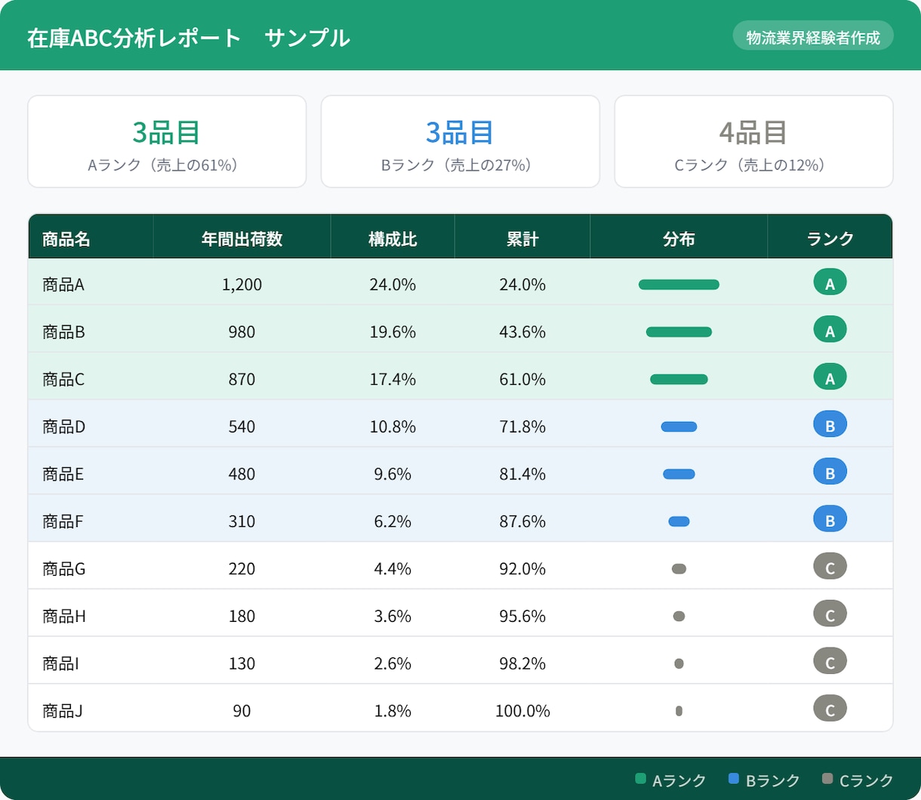
Task: Click the 構成比 column header
Action: pos(393,237)
